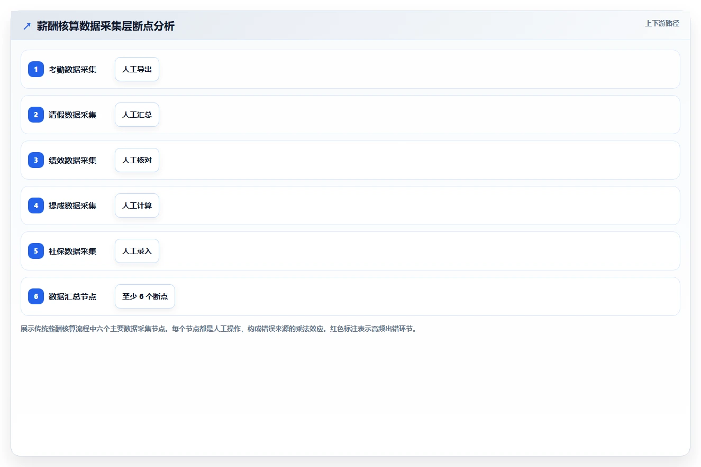The image size is (701, 467).
Task: Select the 请假数据采集 row label
Action: click(72, 115)
